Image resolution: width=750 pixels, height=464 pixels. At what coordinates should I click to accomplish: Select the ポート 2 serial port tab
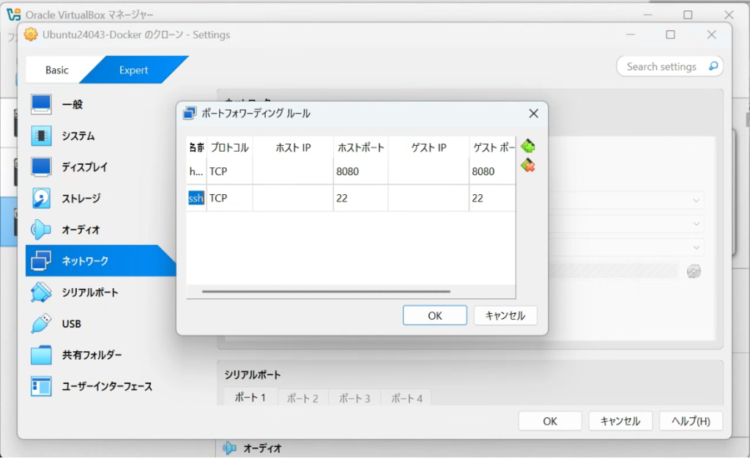tap(302, 399)
